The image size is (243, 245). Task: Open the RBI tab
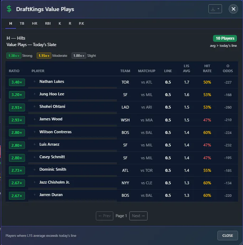48,24
